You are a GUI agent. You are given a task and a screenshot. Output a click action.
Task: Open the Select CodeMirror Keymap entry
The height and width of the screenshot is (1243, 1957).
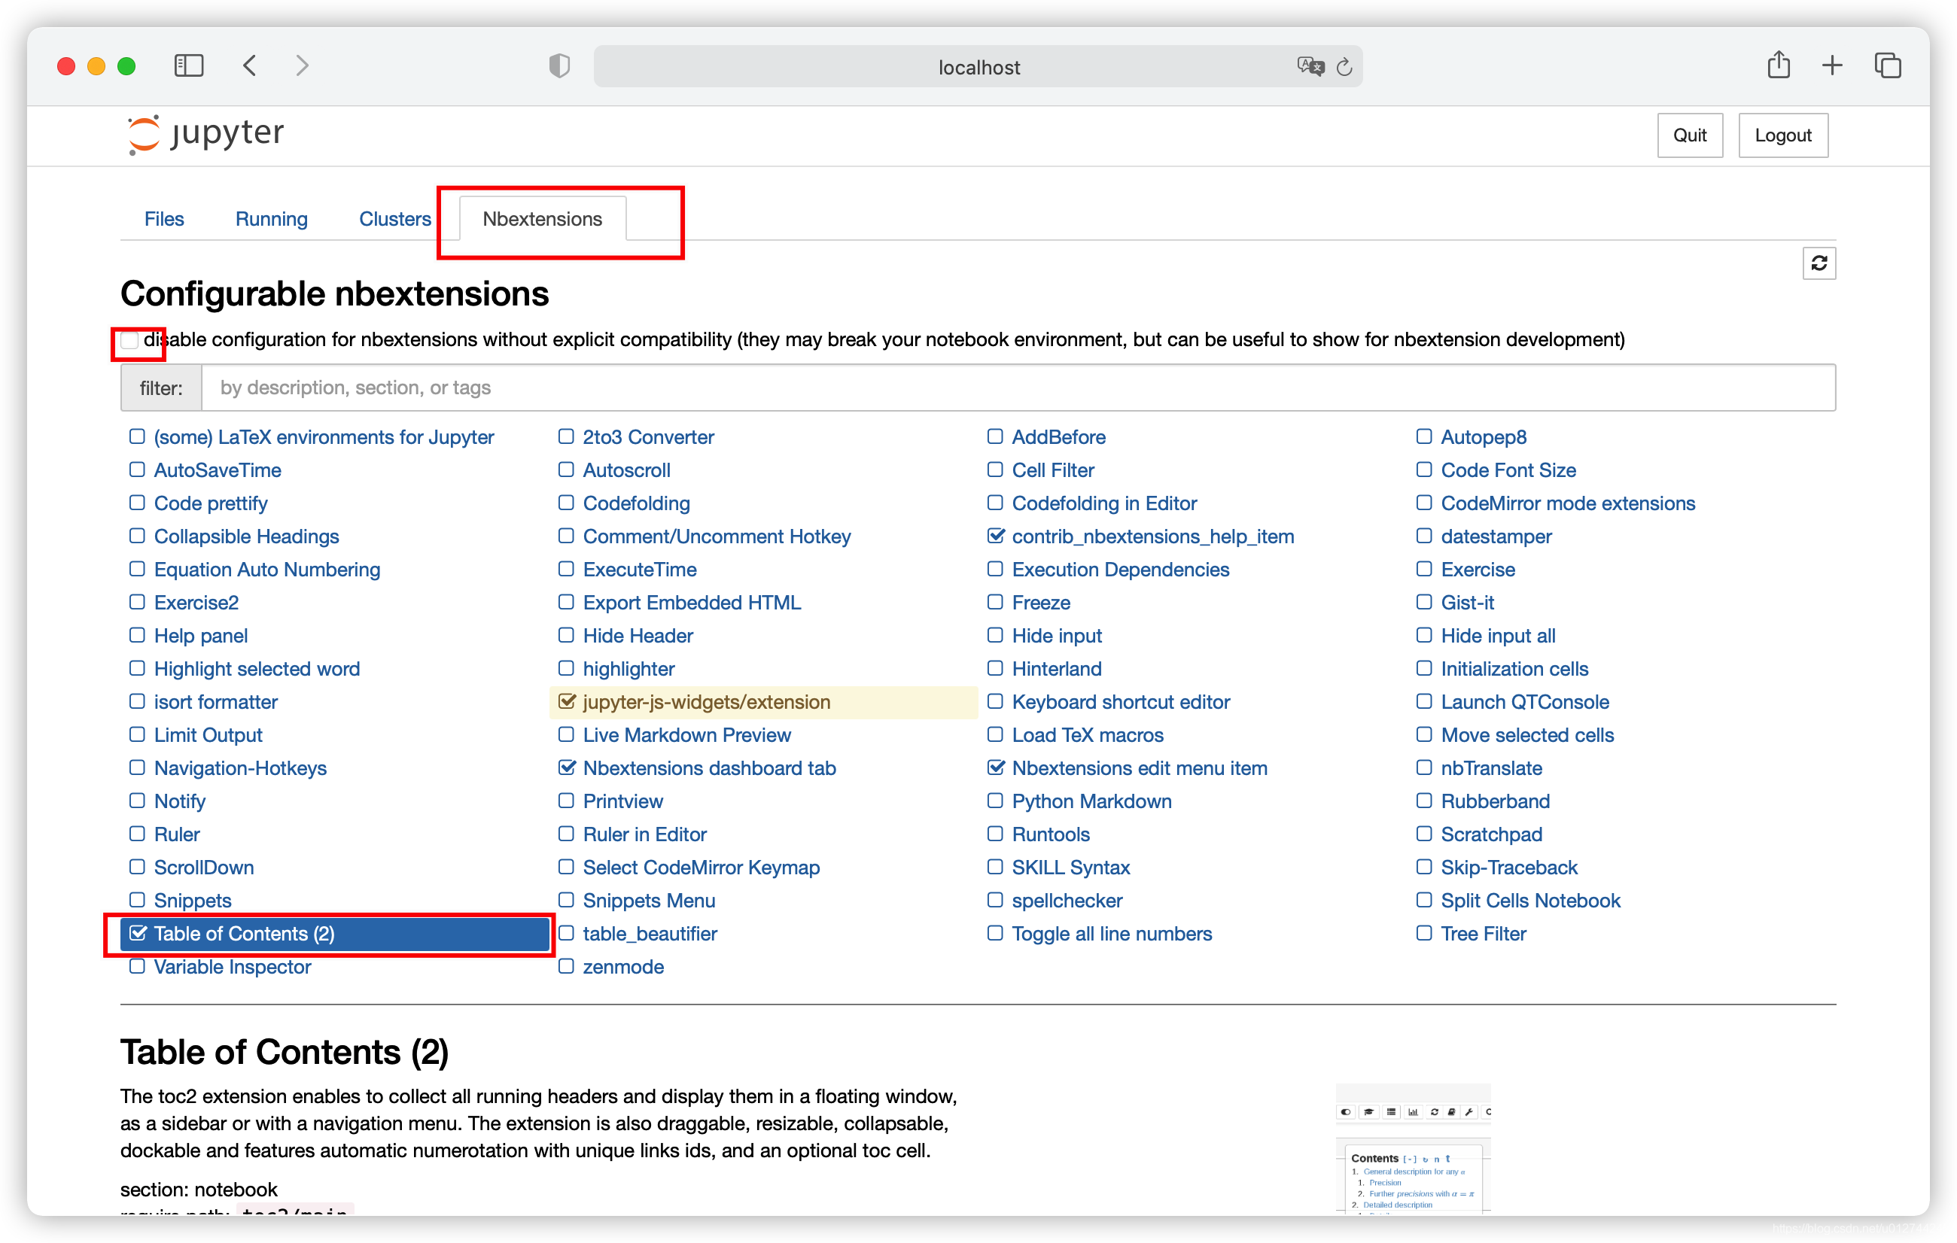pyautogui.click(x=702, y=867)
